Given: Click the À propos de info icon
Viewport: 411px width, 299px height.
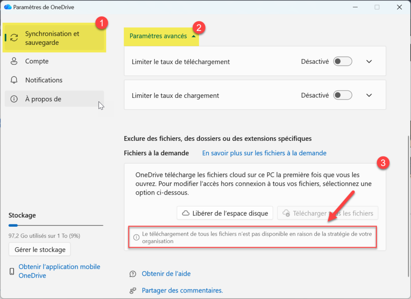Looking at the screenshot, I should (14, 99).
